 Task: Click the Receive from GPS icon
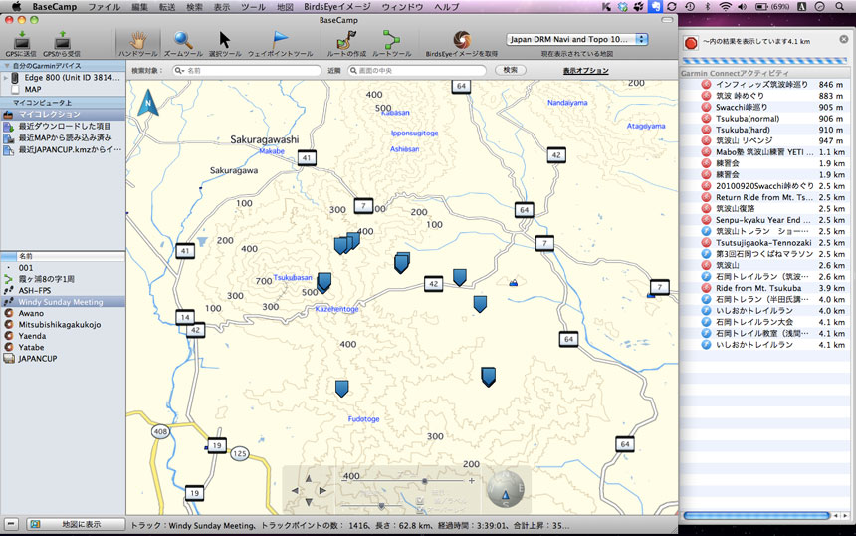coord(62,41)
